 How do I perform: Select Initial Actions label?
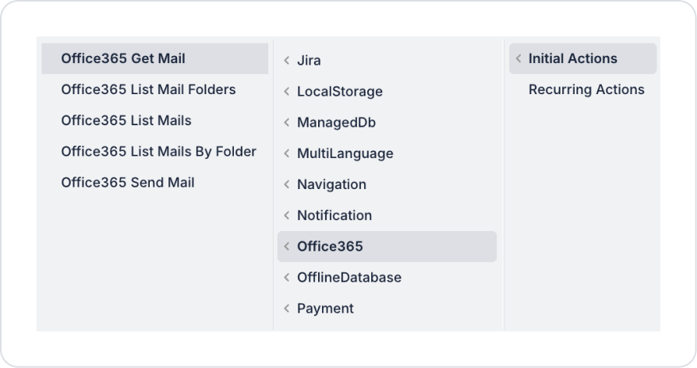(x=572, y=58)
